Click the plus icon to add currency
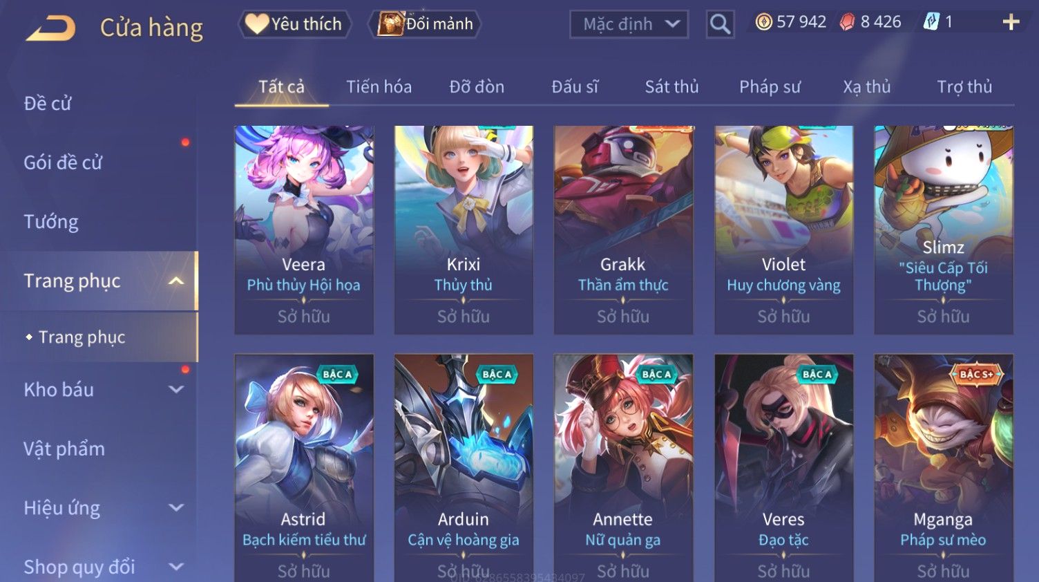 [x=1011, y=23]
